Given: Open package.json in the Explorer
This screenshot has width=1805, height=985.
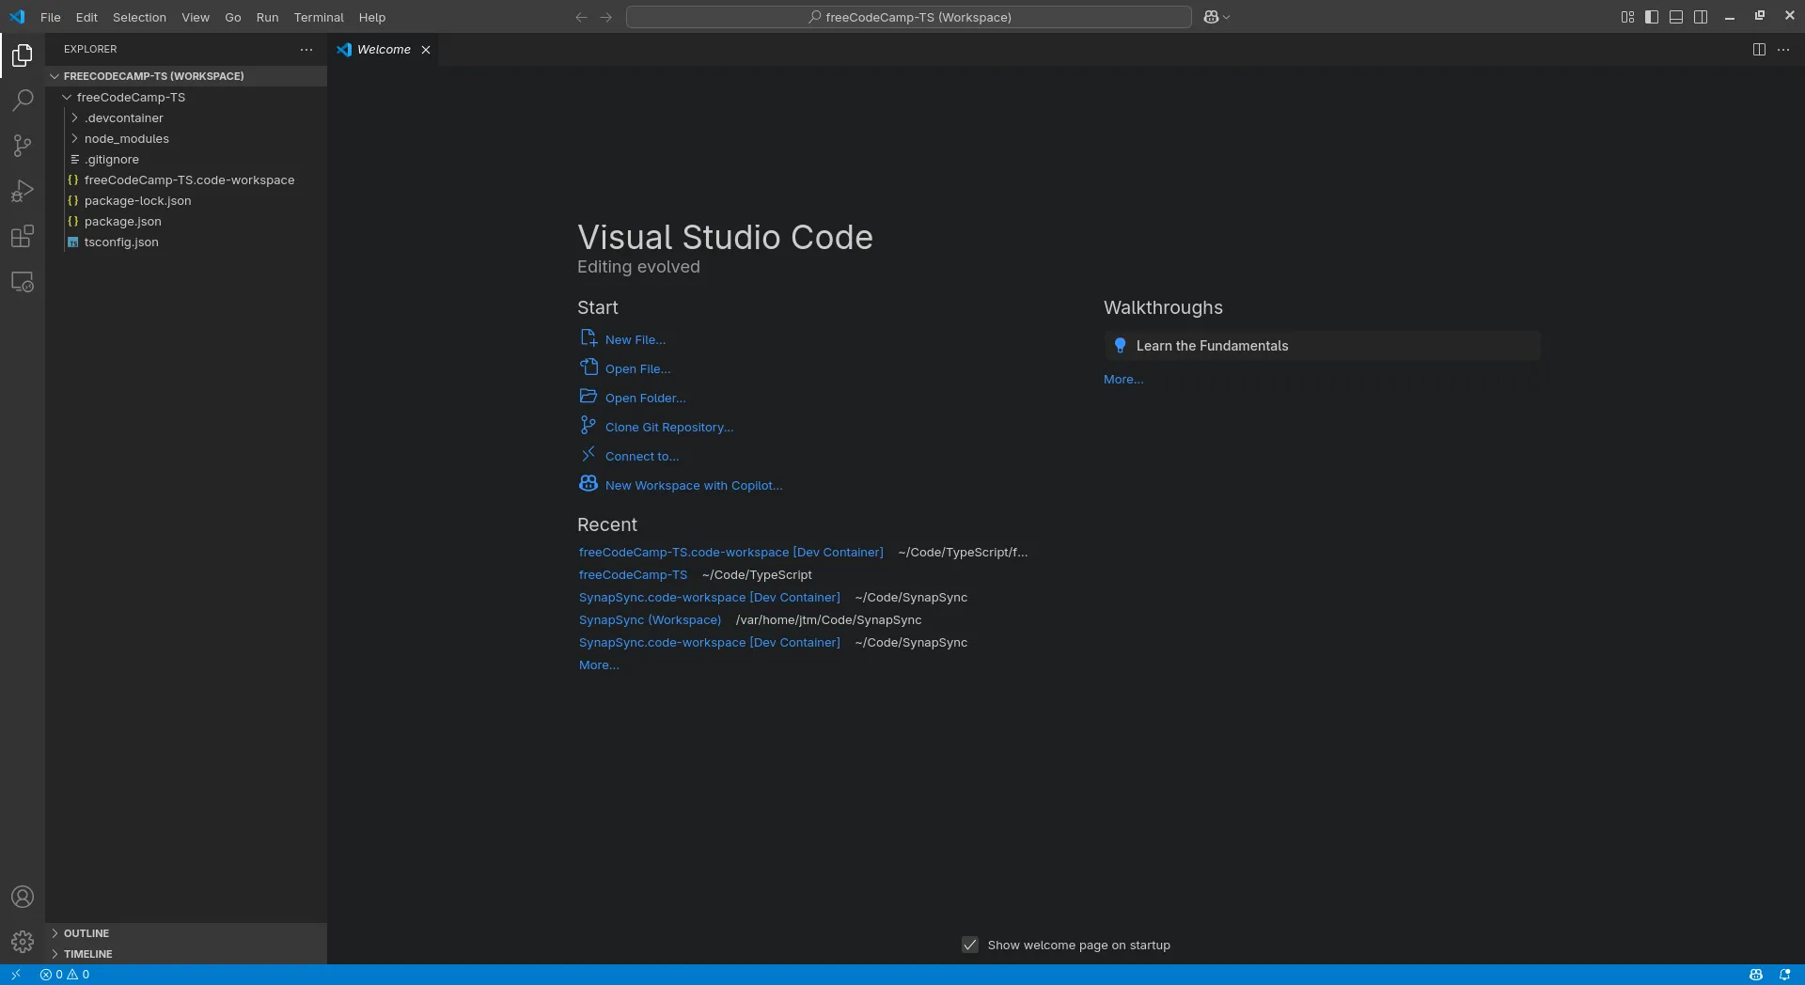Looking at the screenshot, I should coord(121,221).
